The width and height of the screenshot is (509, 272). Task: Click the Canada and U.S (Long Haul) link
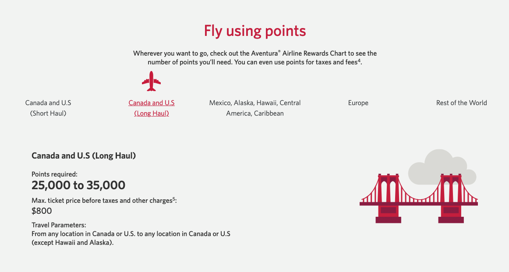coord(152,108)
